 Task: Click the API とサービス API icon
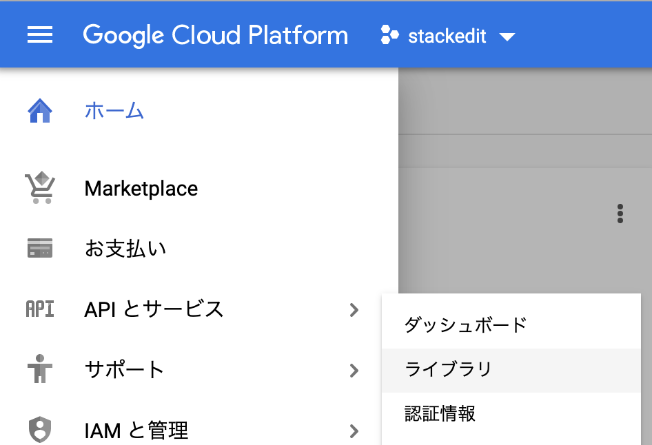40,309
